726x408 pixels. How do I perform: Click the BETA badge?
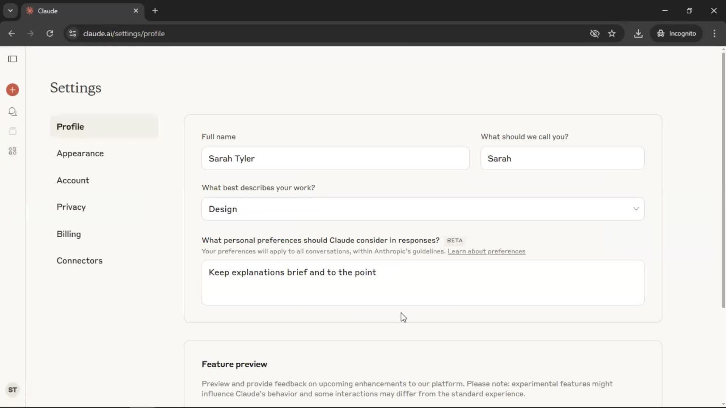coord(455,240)
